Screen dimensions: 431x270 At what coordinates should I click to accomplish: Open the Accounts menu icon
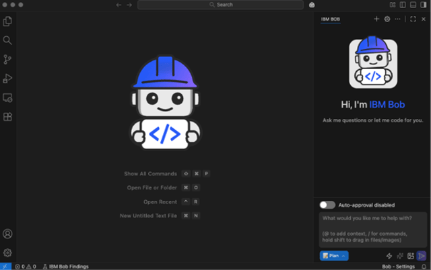pyautogui.click(x=7, y=234)
